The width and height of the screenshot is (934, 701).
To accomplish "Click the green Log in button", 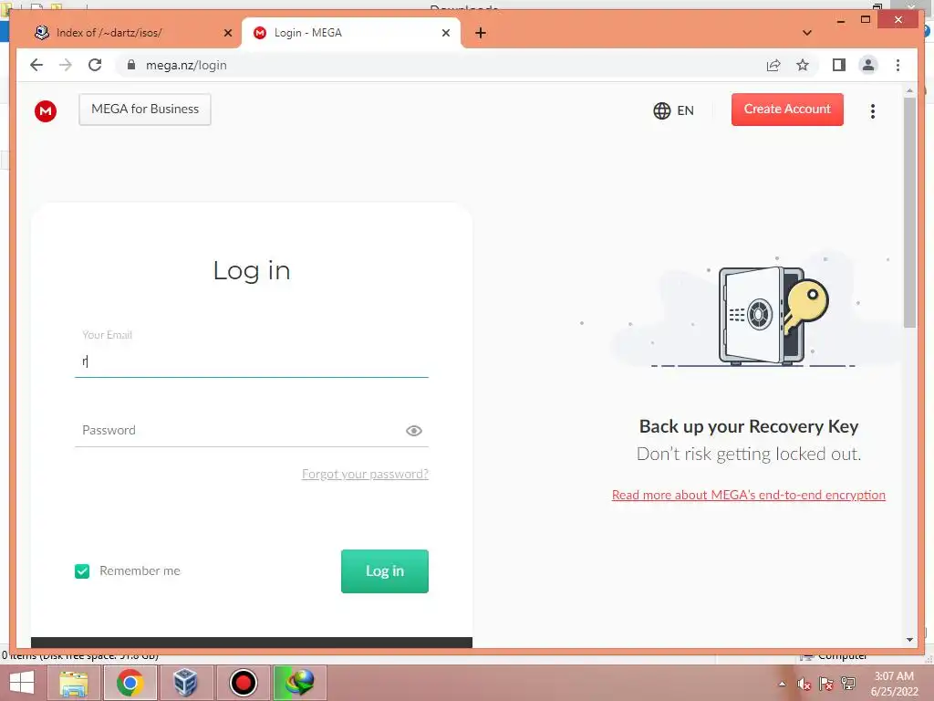I will point(384,571).
